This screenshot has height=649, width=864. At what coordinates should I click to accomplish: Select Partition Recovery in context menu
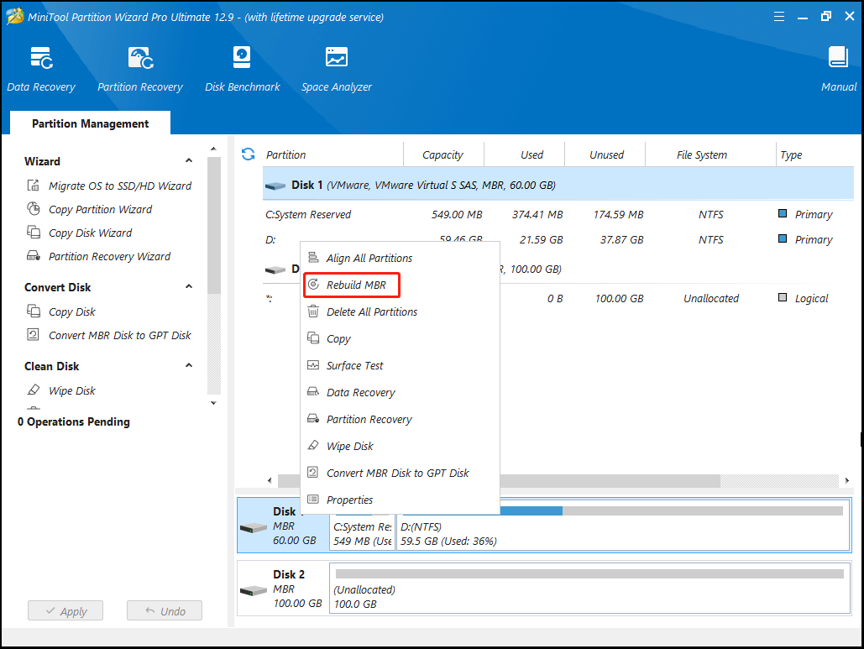click(x=400, y=419)
